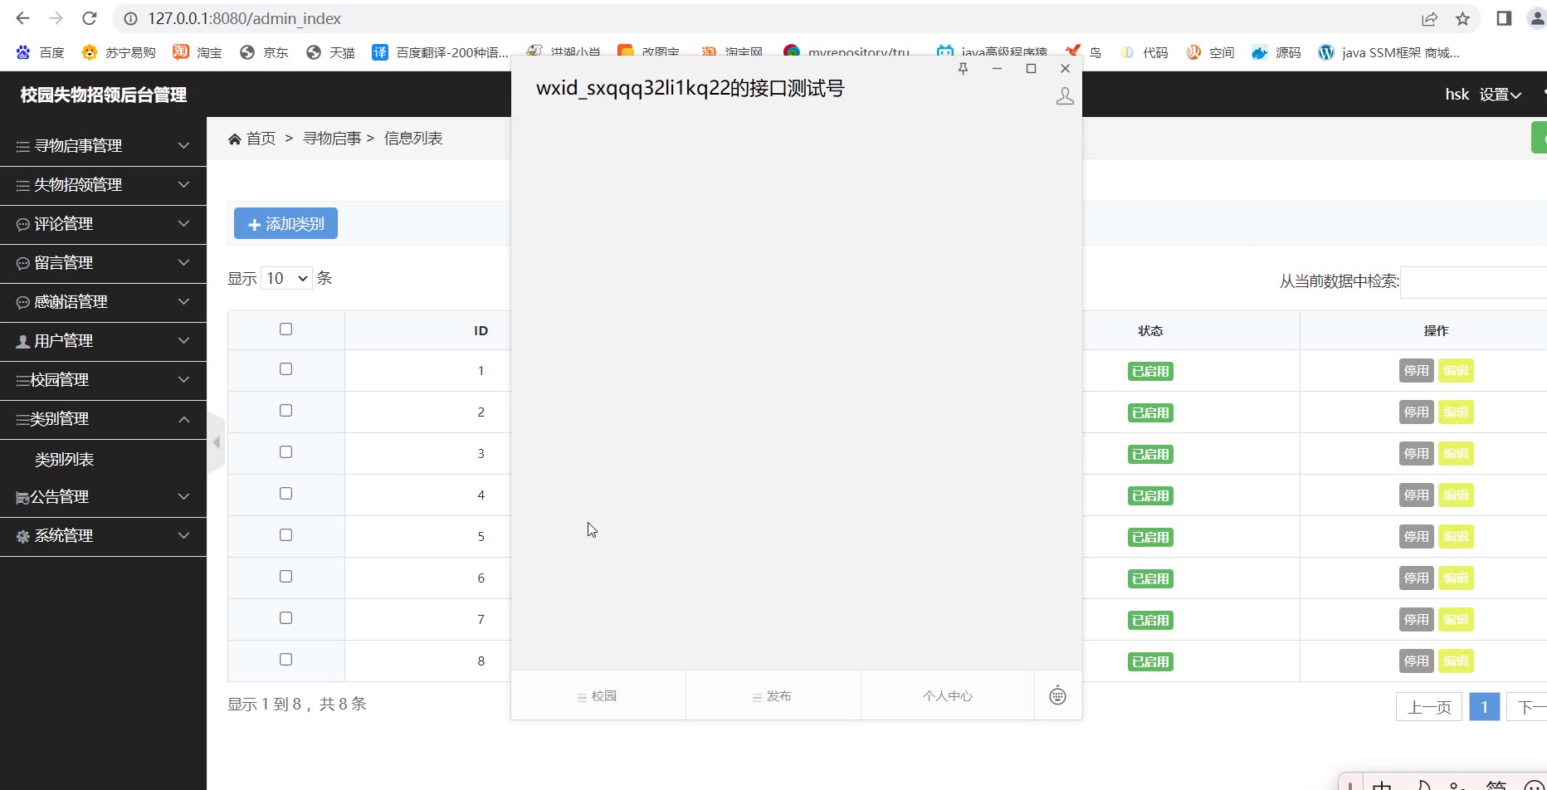Expand 留言管理 sidebar menu
The height and width of the screenshot is (790, 1547).
pos(103,263)
